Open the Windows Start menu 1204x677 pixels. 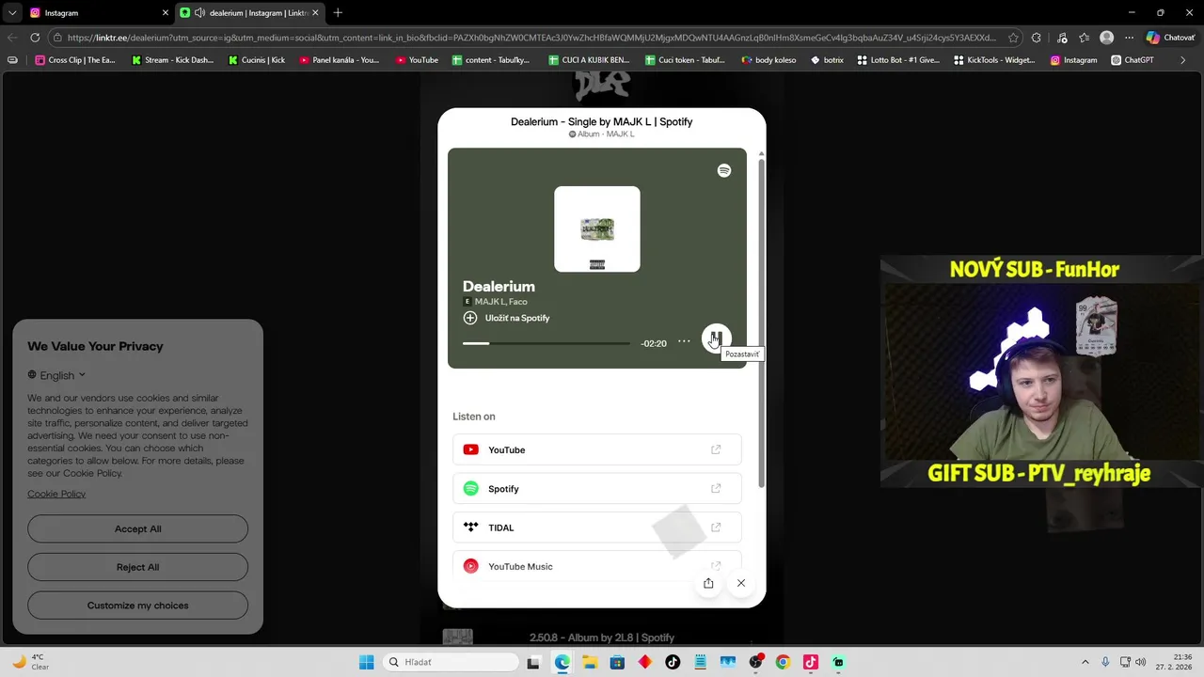(366, 662)
